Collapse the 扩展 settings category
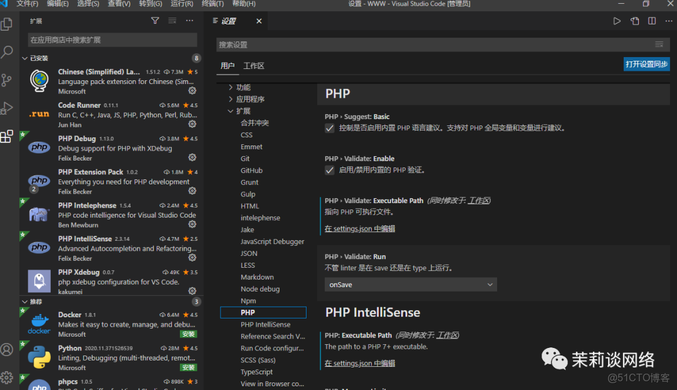The height and width of the screenshot is (390, 677). coord(231,111)
